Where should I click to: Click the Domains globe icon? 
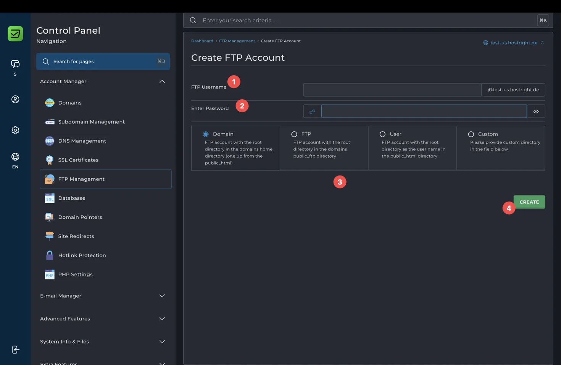[50, 103]
